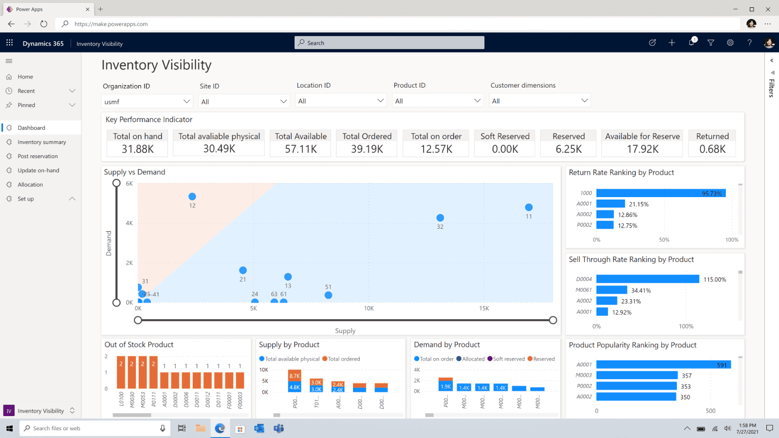Open the help question mark icon

(750, 43)
